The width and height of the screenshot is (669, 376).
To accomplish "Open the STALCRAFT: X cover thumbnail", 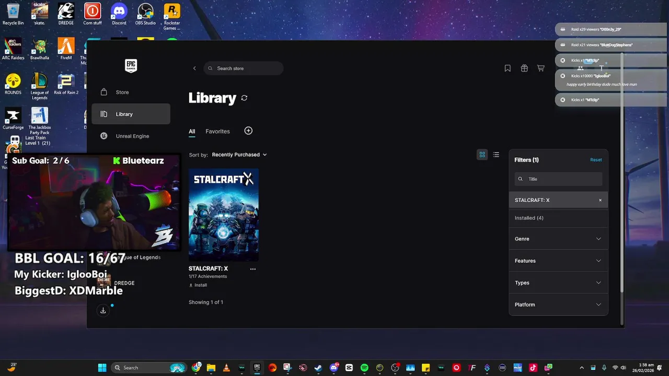I will tap(224, 215).
